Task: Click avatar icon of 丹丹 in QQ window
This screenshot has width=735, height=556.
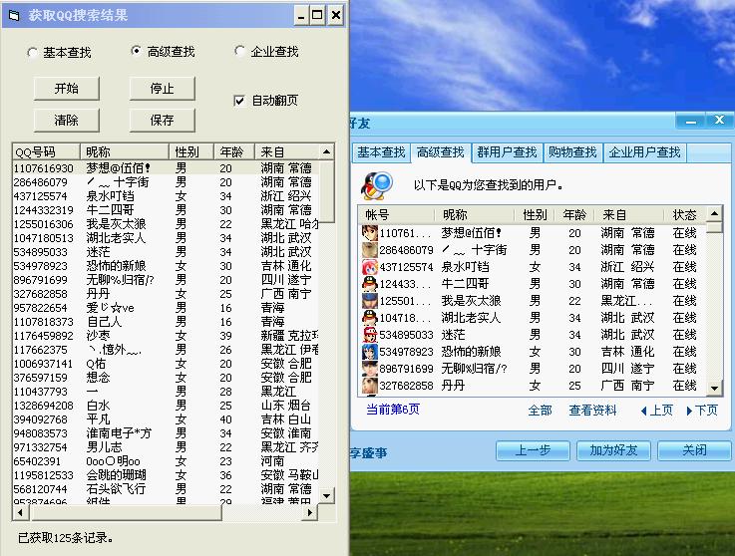Action: 370,385
